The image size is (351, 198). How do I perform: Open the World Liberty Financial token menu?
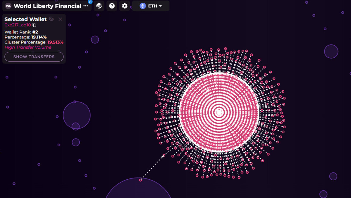click(x=85, y=6)
